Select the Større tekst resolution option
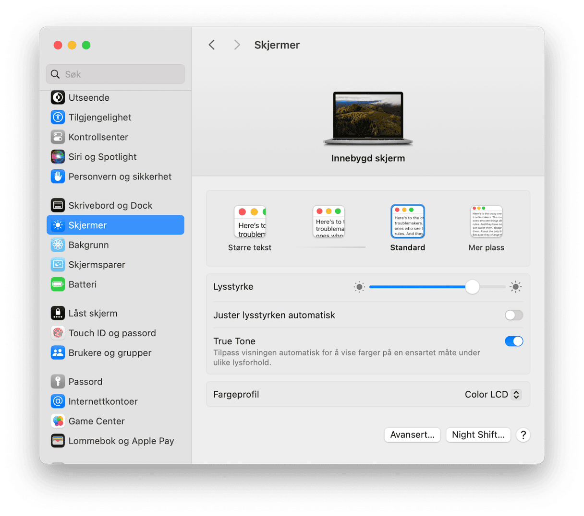This screenshot has height=516, width=584. click(250, 228)
